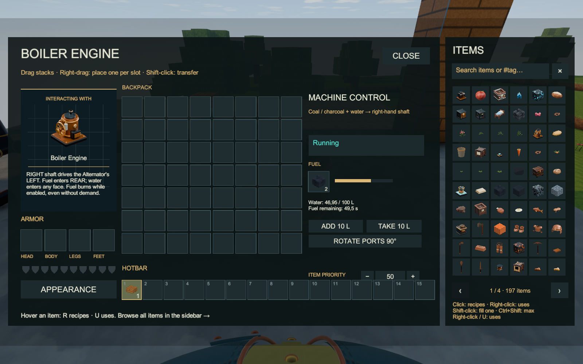Screen dimensions: 583x364
Task: Pick the copper axe item
Action: [x=480, y=229]
